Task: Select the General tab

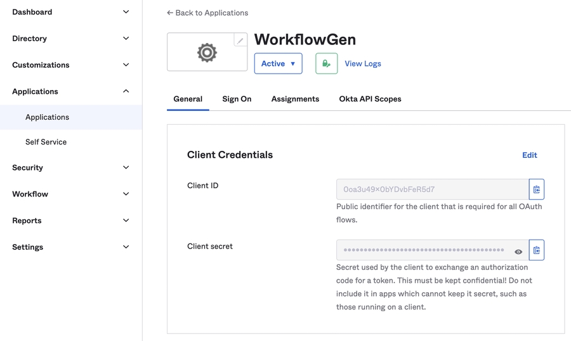Action: pyautogui.click(x=188, y=99)
